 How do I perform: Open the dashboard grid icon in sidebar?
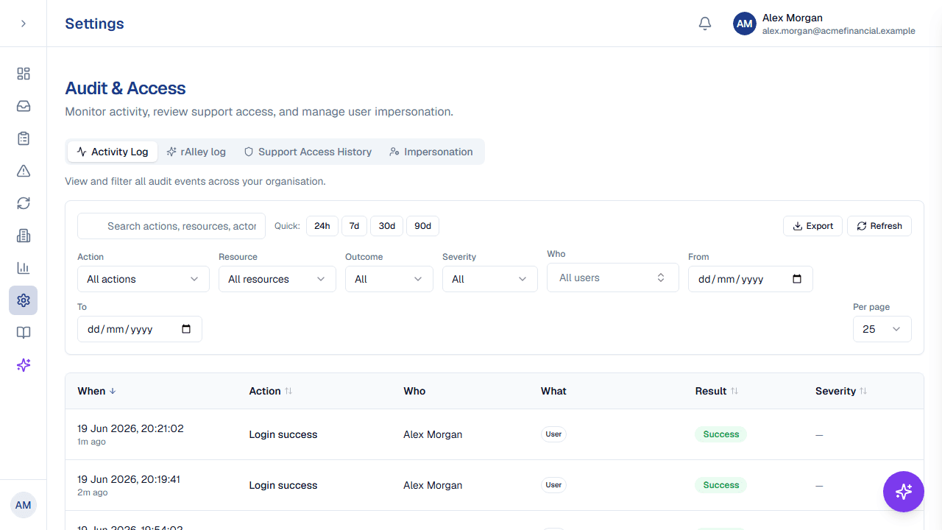pyautogui.click(x=24, y=74)
